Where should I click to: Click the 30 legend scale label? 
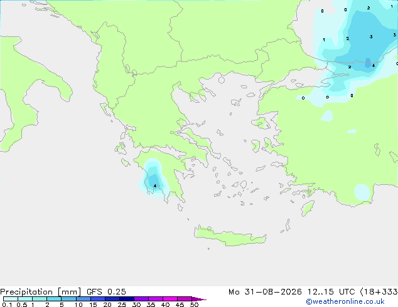tap(136, 304)
